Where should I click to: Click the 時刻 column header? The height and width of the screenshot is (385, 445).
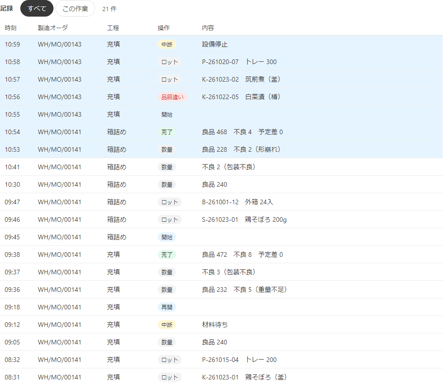click(11, 28)
